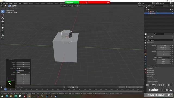The image size is (174, 98).
Task: Open the Windows Start menu
Action: click(2, 96)
